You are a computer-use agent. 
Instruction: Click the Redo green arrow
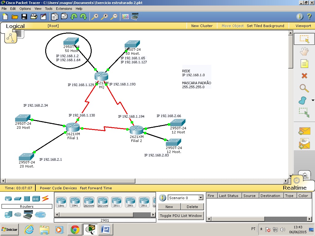click(x=83, y=17)
